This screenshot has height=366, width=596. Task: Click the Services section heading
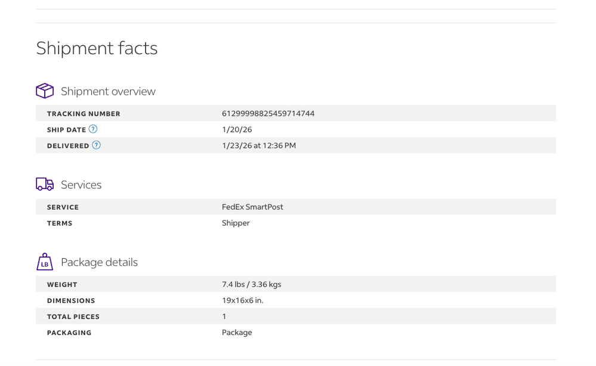coord(81,185)
